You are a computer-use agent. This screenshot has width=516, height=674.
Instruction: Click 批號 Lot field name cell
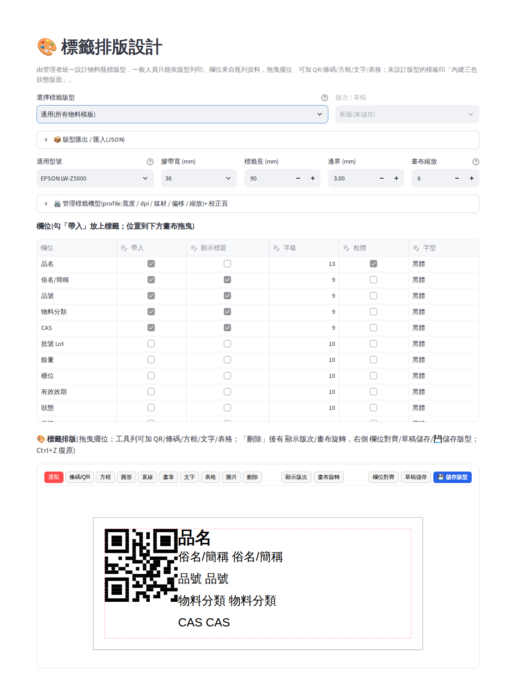coord(77,344)
